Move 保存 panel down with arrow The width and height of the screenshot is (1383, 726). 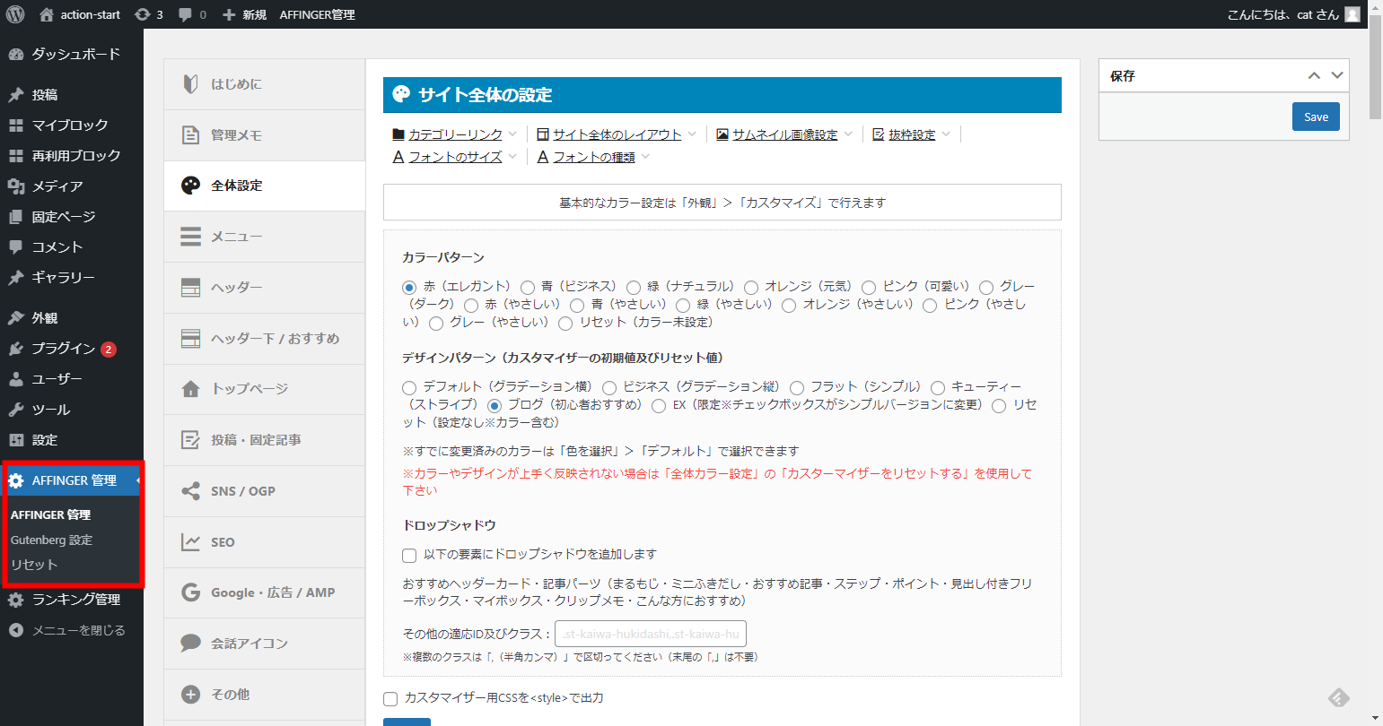click(x=1337, y=75)
